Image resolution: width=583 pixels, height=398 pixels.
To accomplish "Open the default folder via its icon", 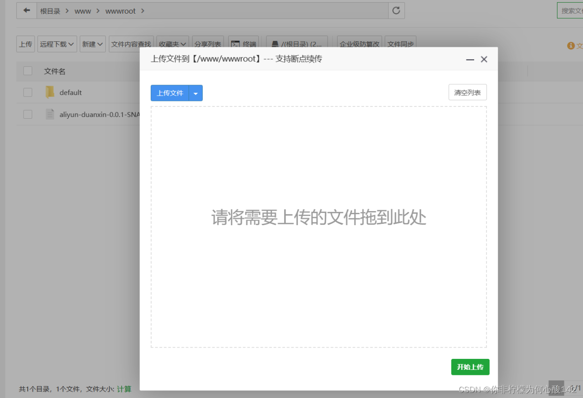I will (x=50, y=92).
